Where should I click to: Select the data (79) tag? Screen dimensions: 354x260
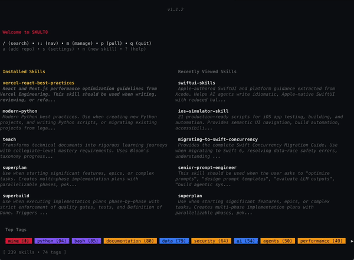coord(175,241)
